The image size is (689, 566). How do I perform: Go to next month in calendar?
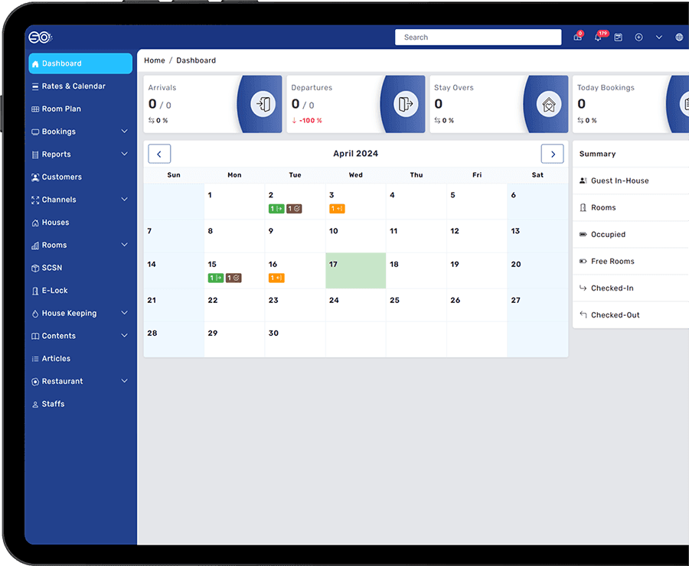[x=552, y=154]
